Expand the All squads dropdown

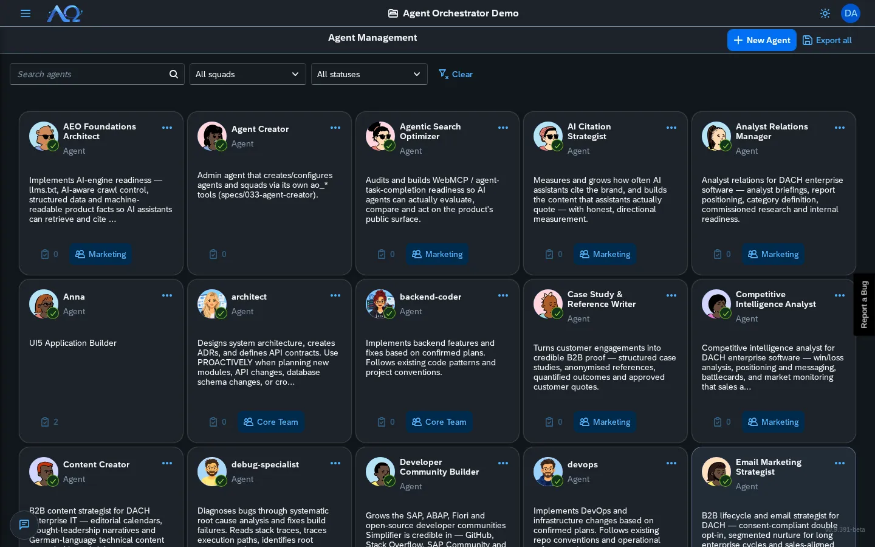248,74
